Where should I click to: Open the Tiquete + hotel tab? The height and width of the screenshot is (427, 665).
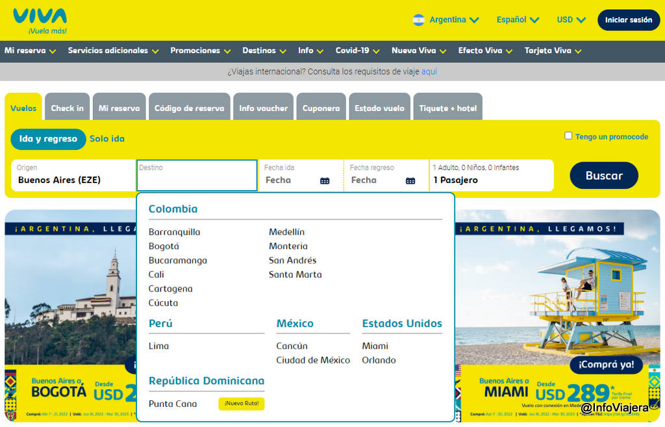tap(448, 108)
